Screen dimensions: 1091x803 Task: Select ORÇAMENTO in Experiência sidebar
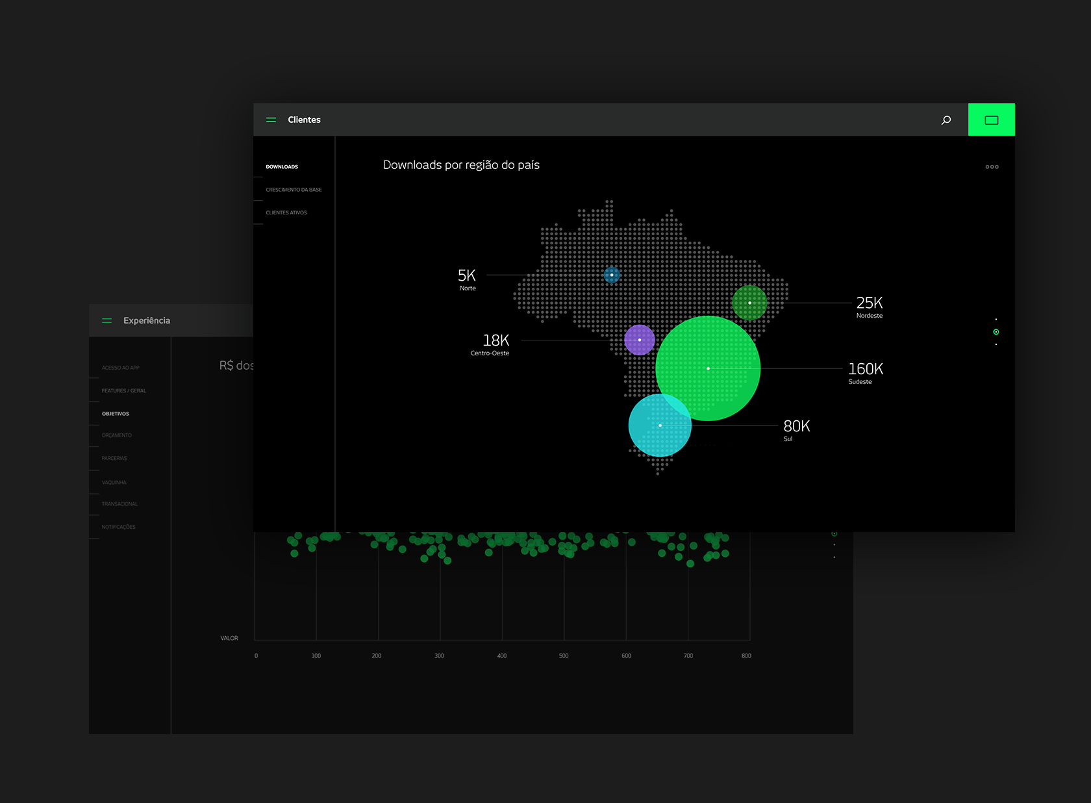(x=117, y=435)
